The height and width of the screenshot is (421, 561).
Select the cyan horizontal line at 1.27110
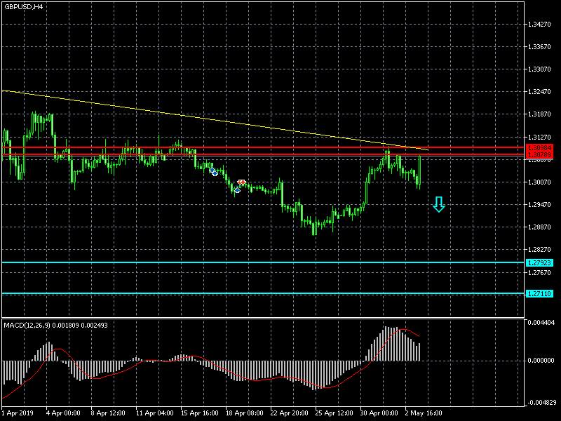click(x=210, y=293)
